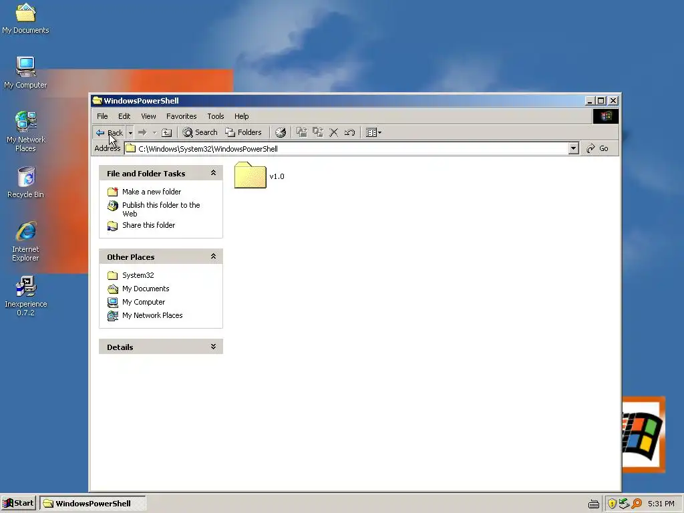This screenshot has height=513, width=684.
Task: Click the magnifier tray icon
Action: point(637,504)
